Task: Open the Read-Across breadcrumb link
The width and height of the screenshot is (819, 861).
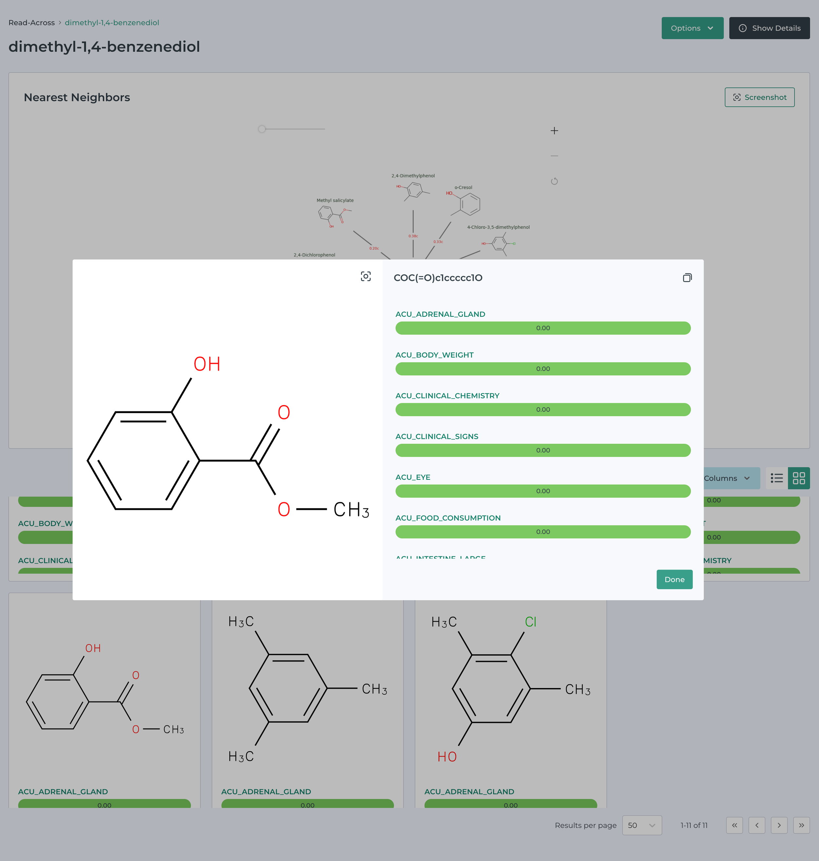Action: pos(31,23)
